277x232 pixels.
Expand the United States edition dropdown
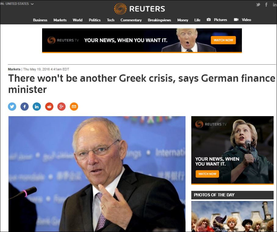pyautogui.click(x=17, y=4)
